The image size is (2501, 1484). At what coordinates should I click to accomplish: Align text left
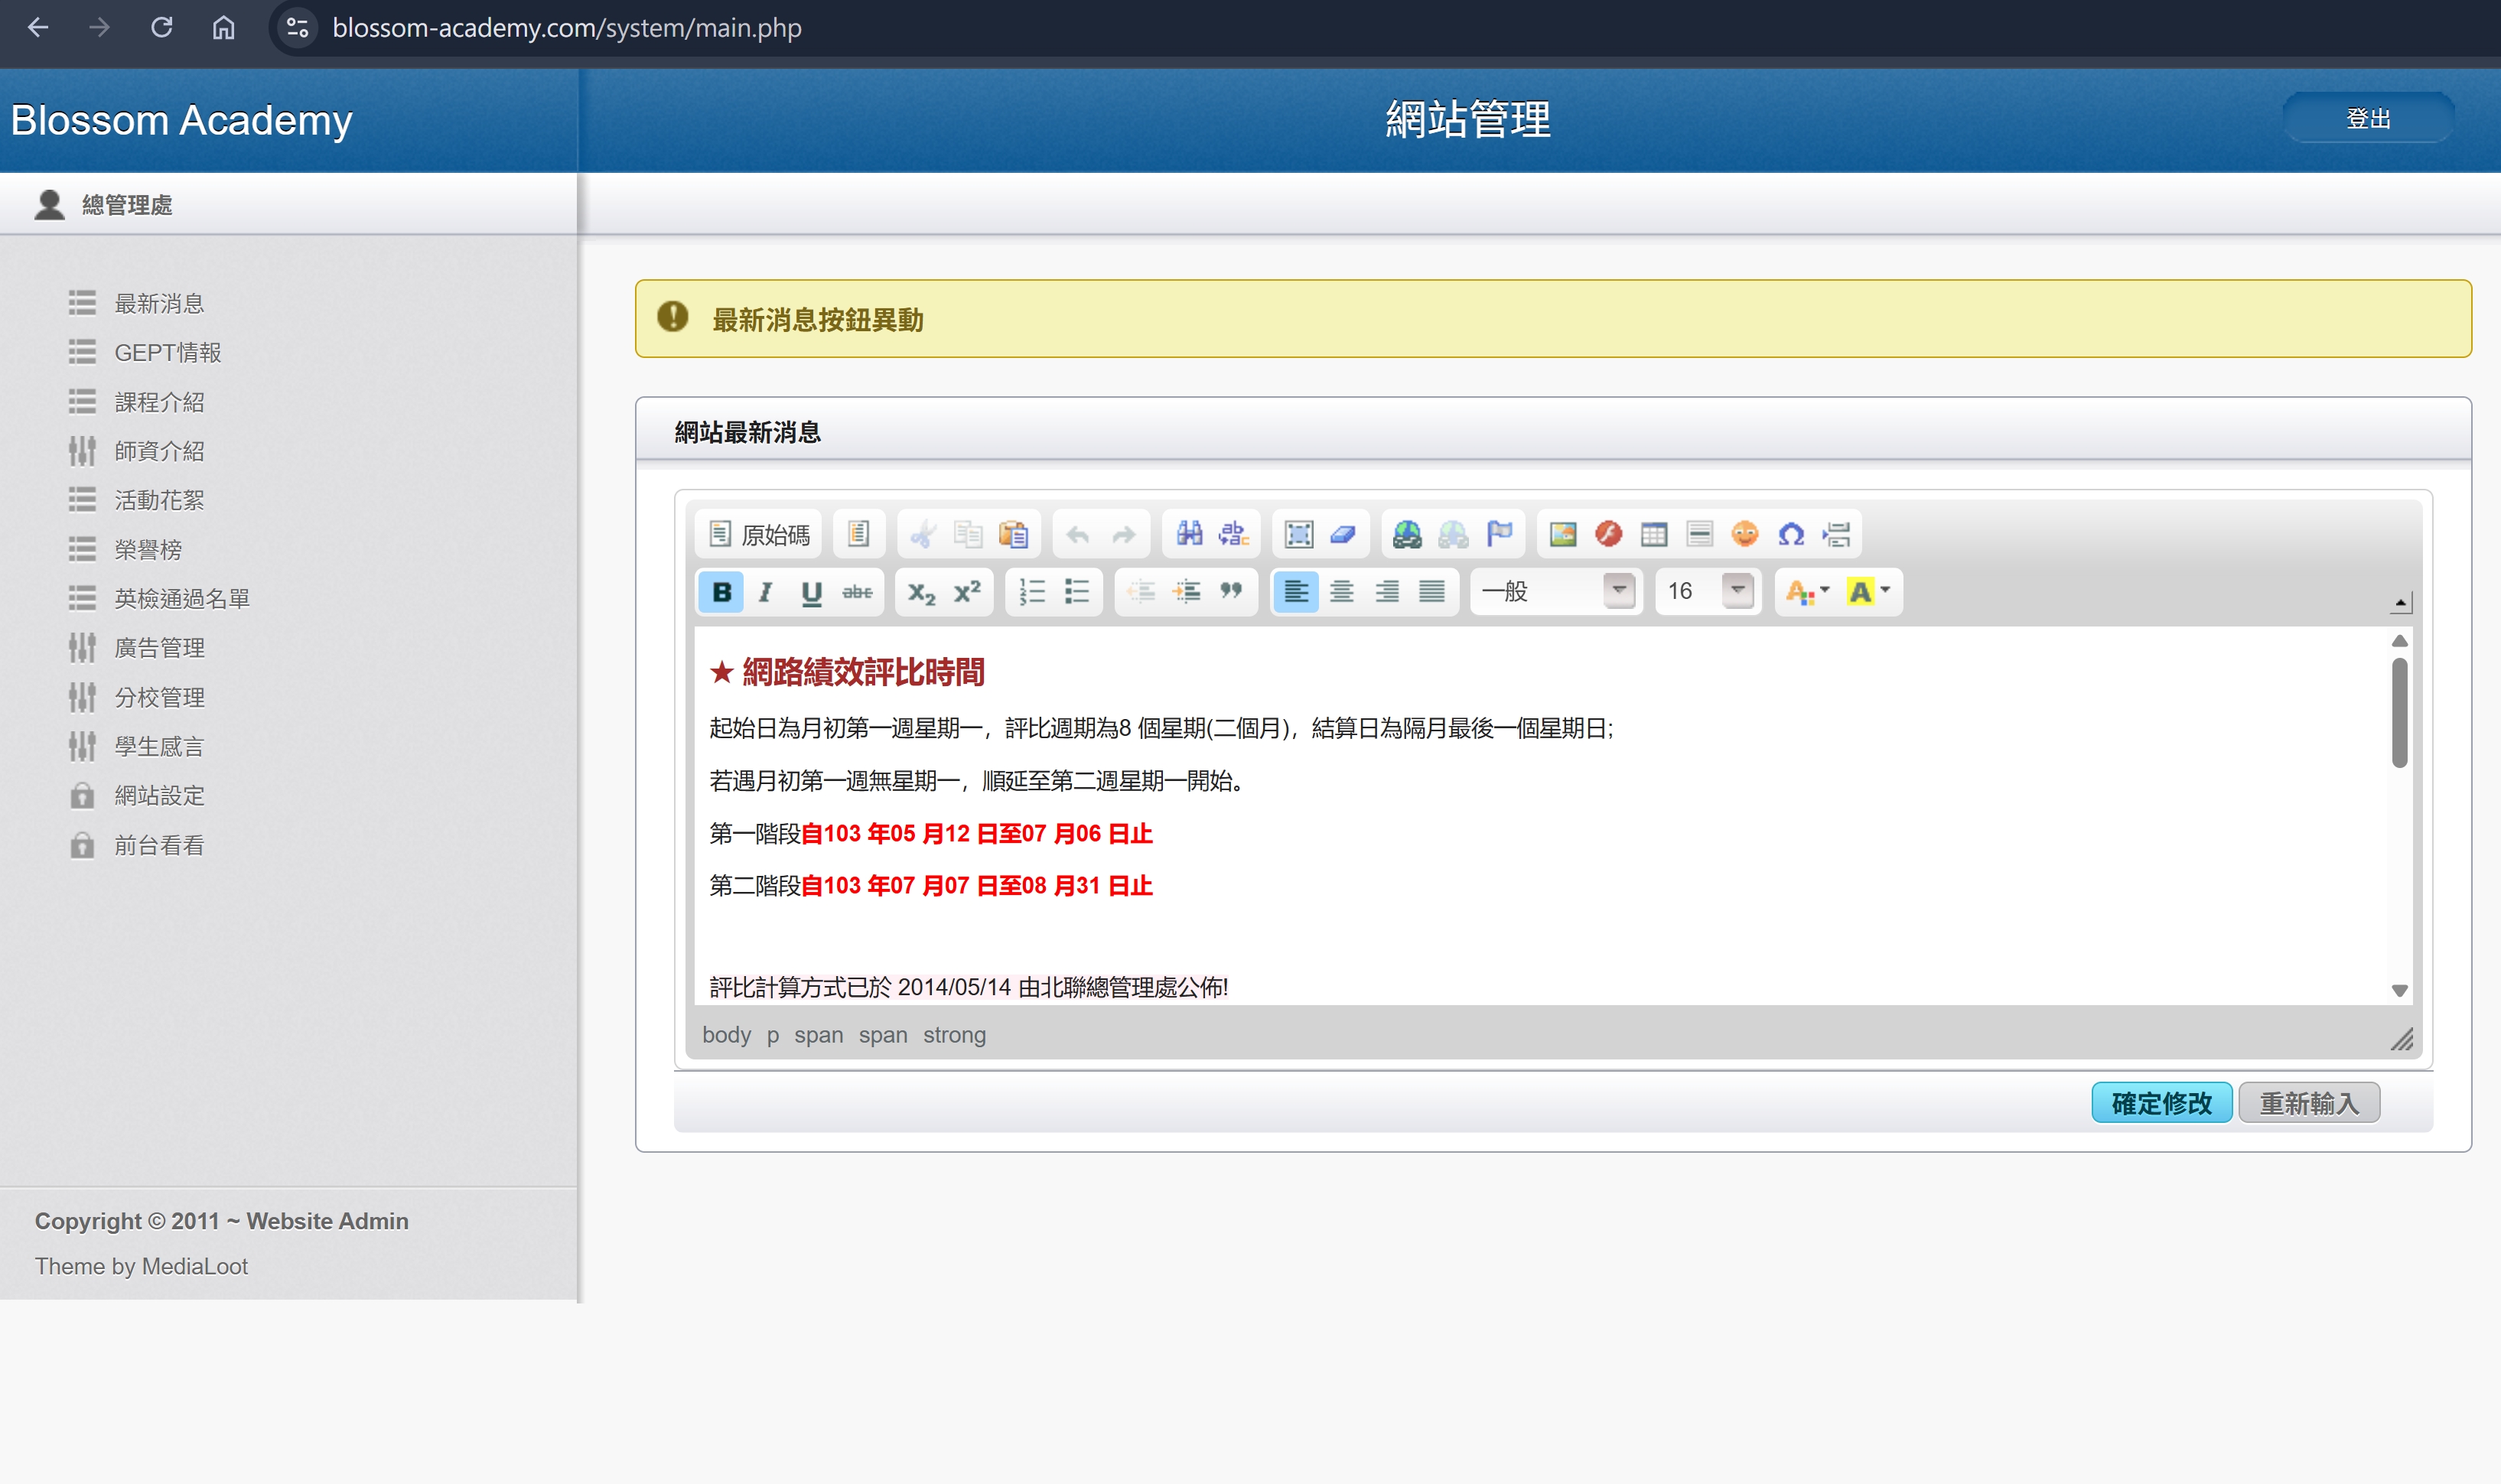pos(1296,592)
